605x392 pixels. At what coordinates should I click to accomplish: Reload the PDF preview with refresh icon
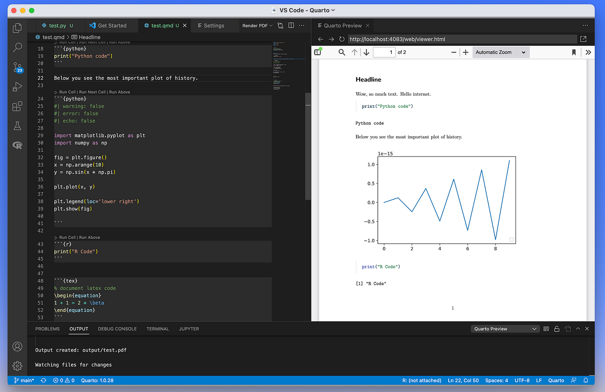[x=341, y=39]
